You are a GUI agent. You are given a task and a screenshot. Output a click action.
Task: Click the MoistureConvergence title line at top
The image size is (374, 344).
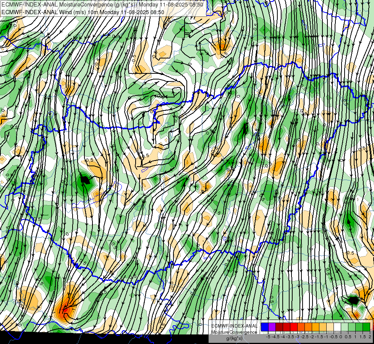tap(102, 5)
